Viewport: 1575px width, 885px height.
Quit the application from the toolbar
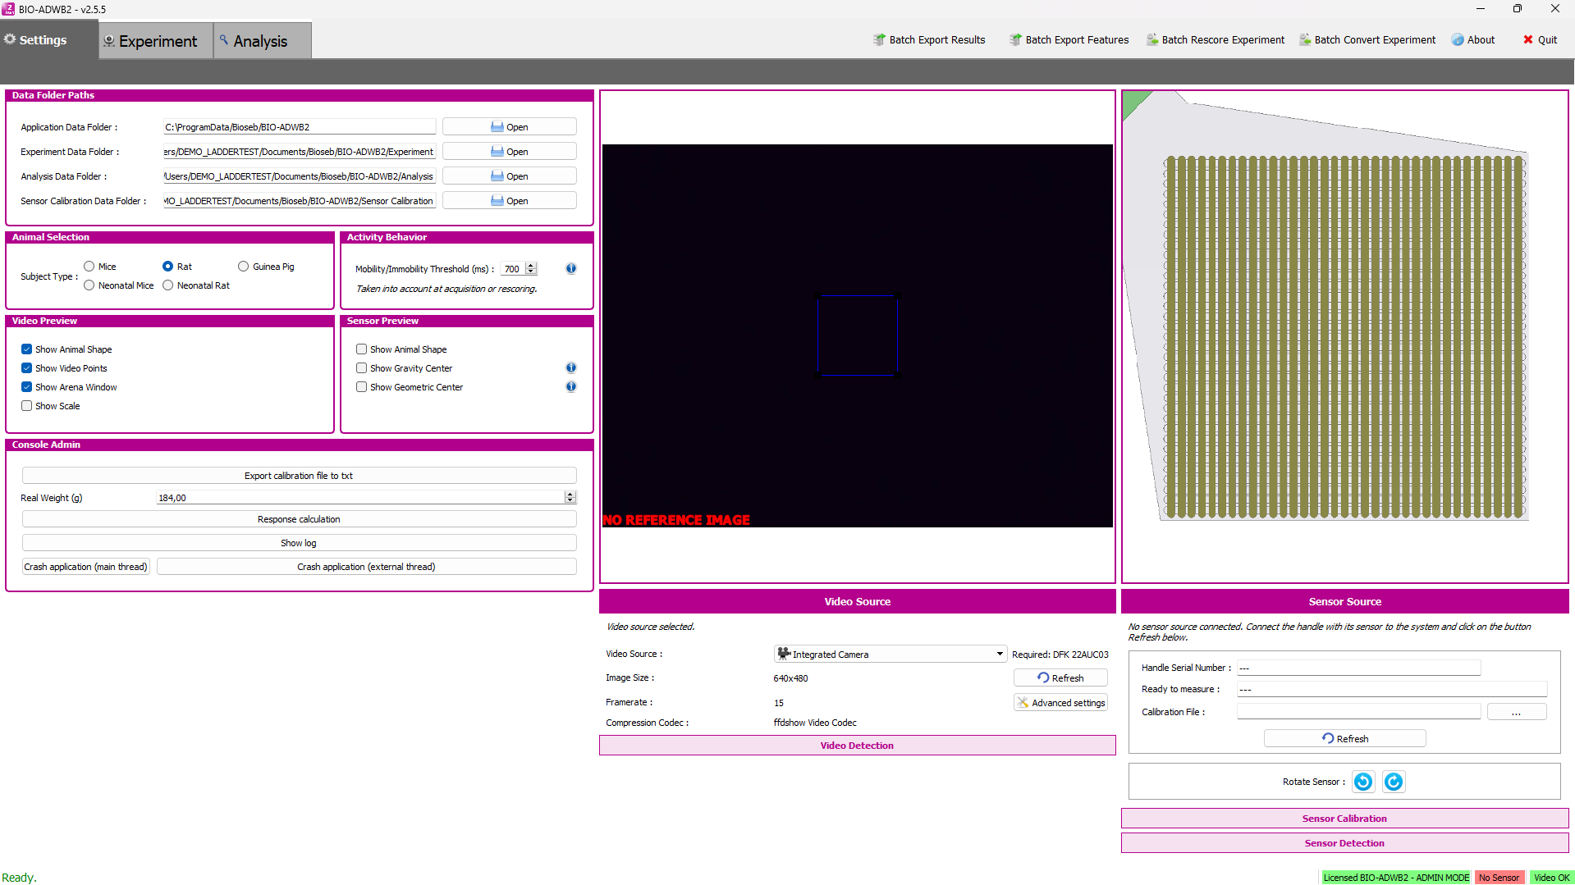click(1540, 39)
